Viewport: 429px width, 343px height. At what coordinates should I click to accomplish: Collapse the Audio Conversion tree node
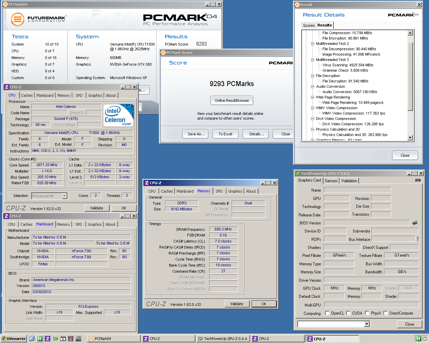point(313,86)
